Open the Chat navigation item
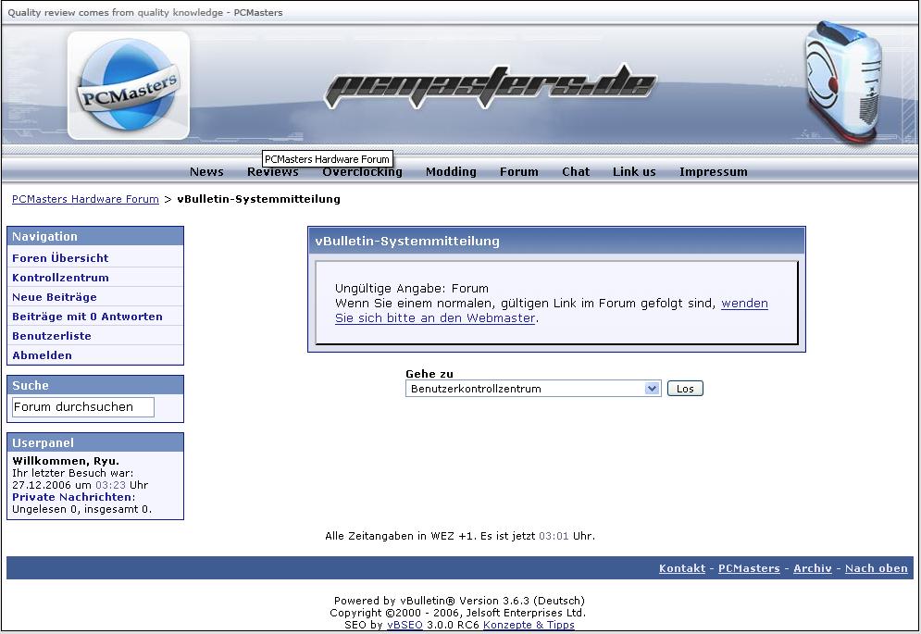This screenshot has height=634, width=921. 576,171
